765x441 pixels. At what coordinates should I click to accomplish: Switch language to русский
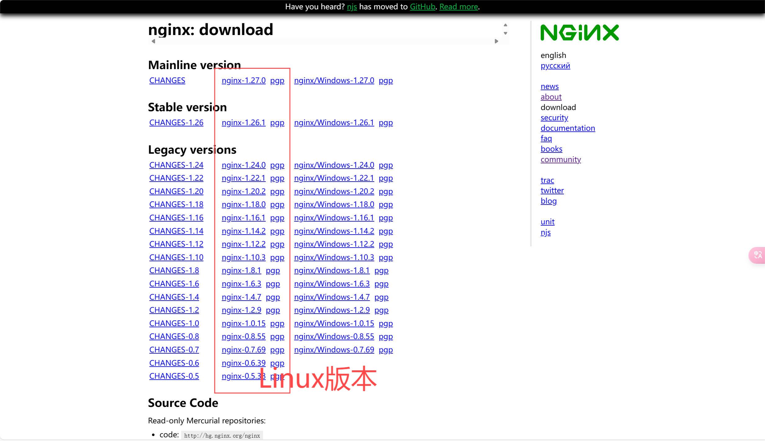[555, 66]
